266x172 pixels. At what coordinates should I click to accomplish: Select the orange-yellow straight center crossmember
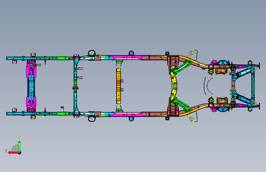point(118,86)
